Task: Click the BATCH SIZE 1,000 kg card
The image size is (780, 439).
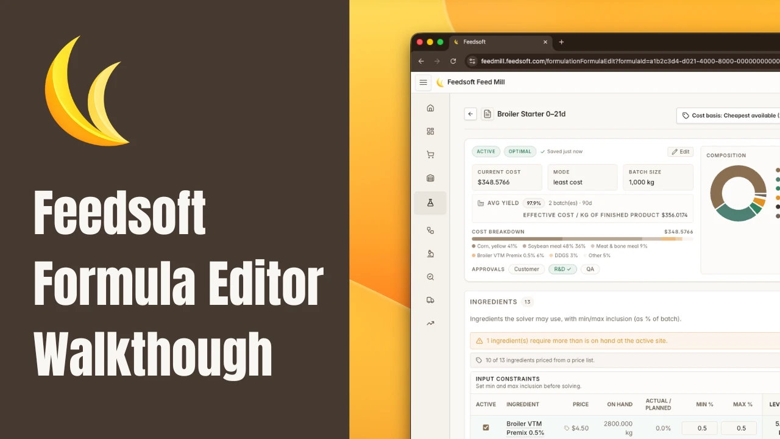Action: click(658, 177)
